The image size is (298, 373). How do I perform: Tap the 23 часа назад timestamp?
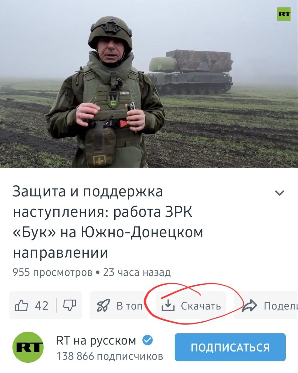tap(137, 272)
